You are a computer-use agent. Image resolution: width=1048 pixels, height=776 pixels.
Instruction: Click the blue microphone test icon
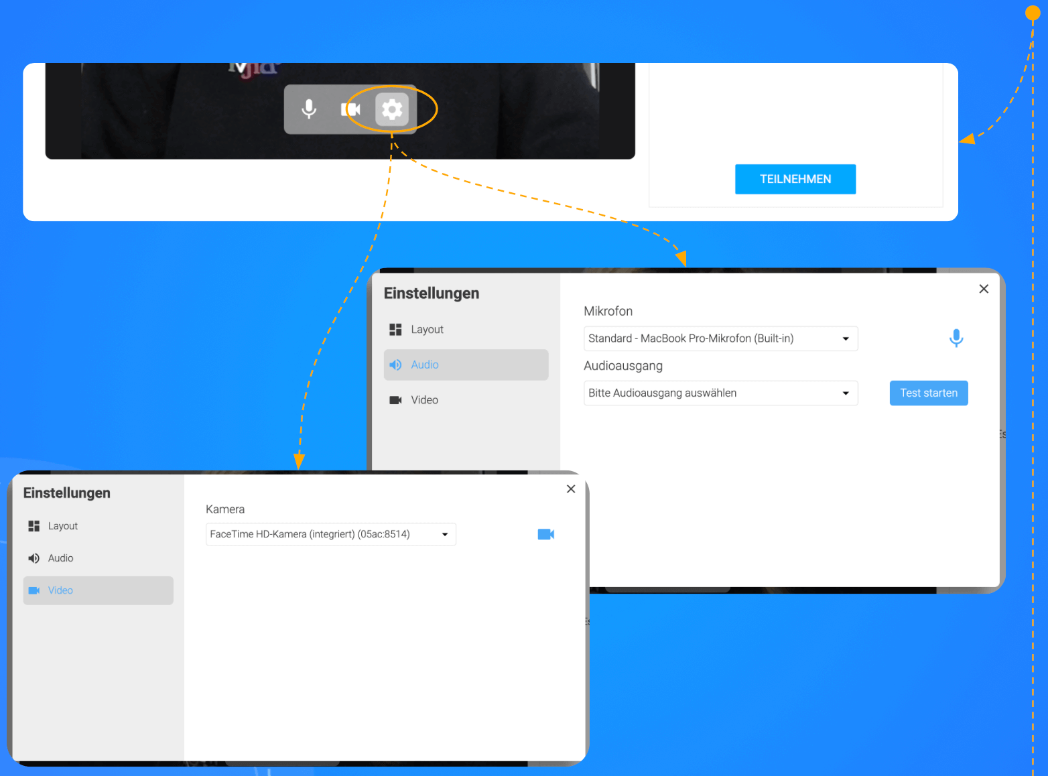coord(956,338)
